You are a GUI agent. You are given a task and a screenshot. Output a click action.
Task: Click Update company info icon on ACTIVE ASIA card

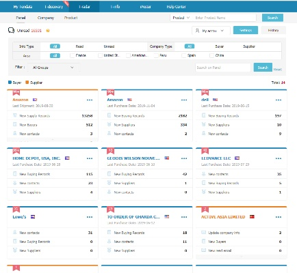coord(204,232)
